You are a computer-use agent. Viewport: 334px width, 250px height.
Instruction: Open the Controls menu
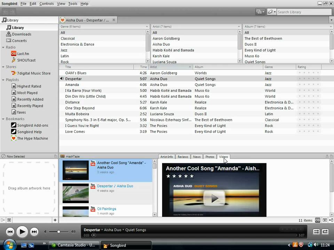click(46, 3)
